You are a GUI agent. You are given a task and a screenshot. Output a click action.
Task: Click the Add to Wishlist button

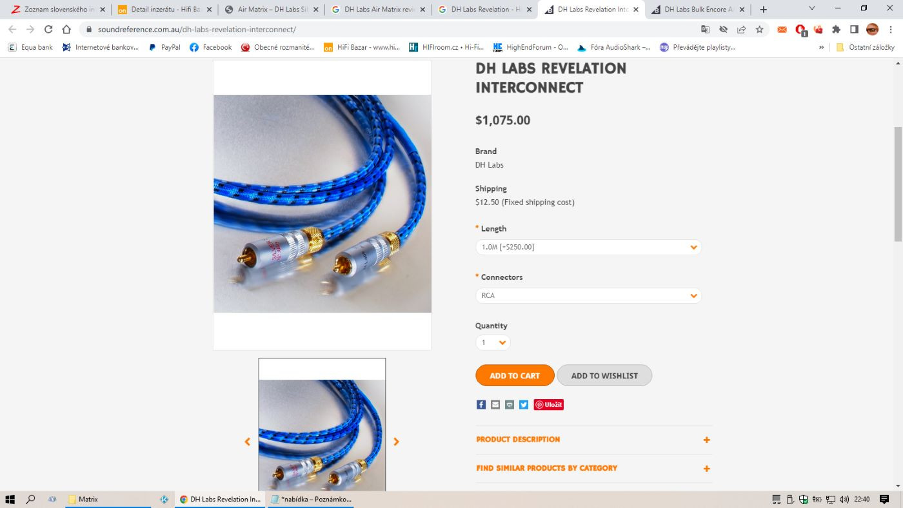point(604,376)
